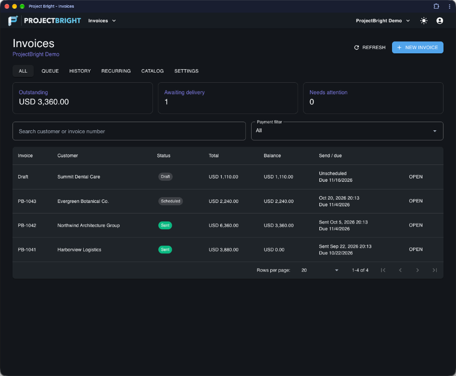Click the Balance column header
The width and height of the screenshot is (456, 376).
[272, 156]
